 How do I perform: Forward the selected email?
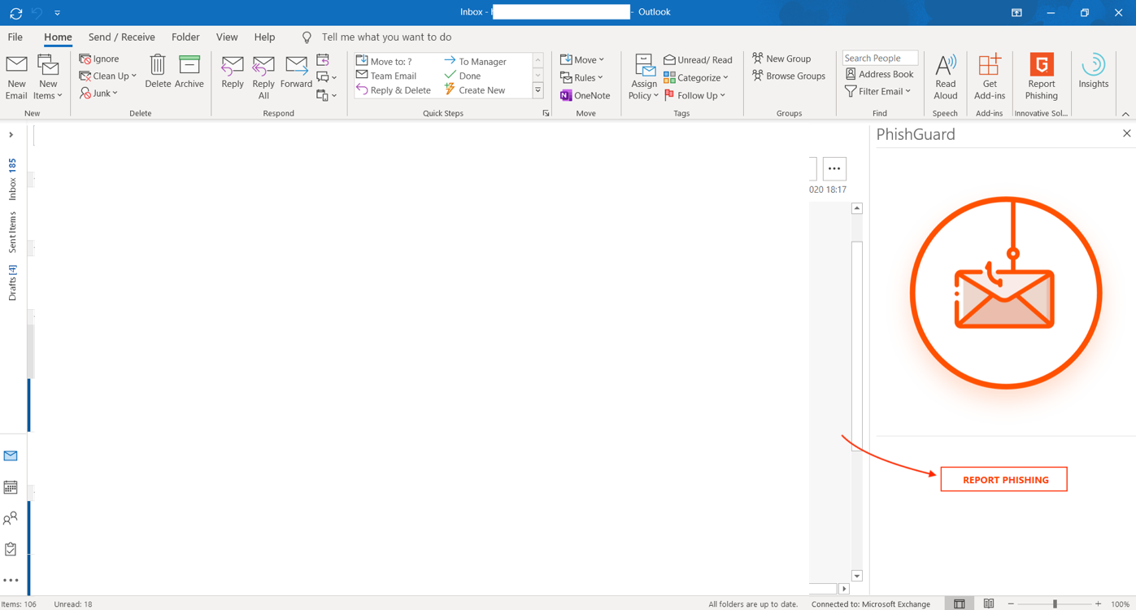[296, 72]
